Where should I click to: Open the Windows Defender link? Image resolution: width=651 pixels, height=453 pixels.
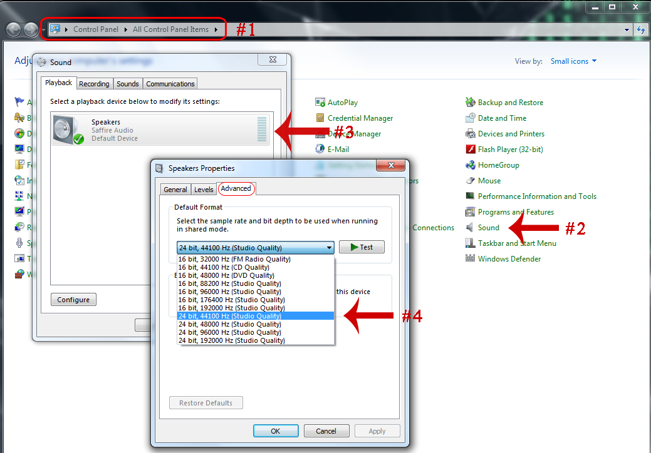pos(509,258)
